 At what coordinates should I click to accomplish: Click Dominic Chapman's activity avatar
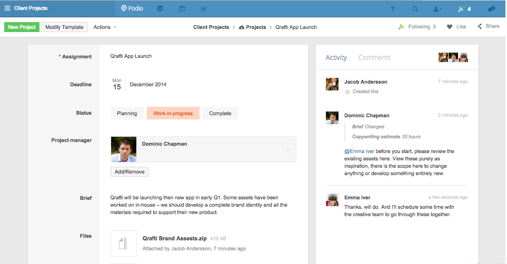point(332,118)
